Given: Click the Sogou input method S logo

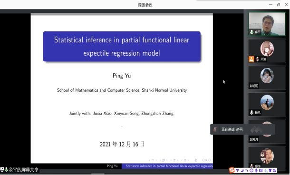Looking at the screenshot, I should (x=232, y=170).
